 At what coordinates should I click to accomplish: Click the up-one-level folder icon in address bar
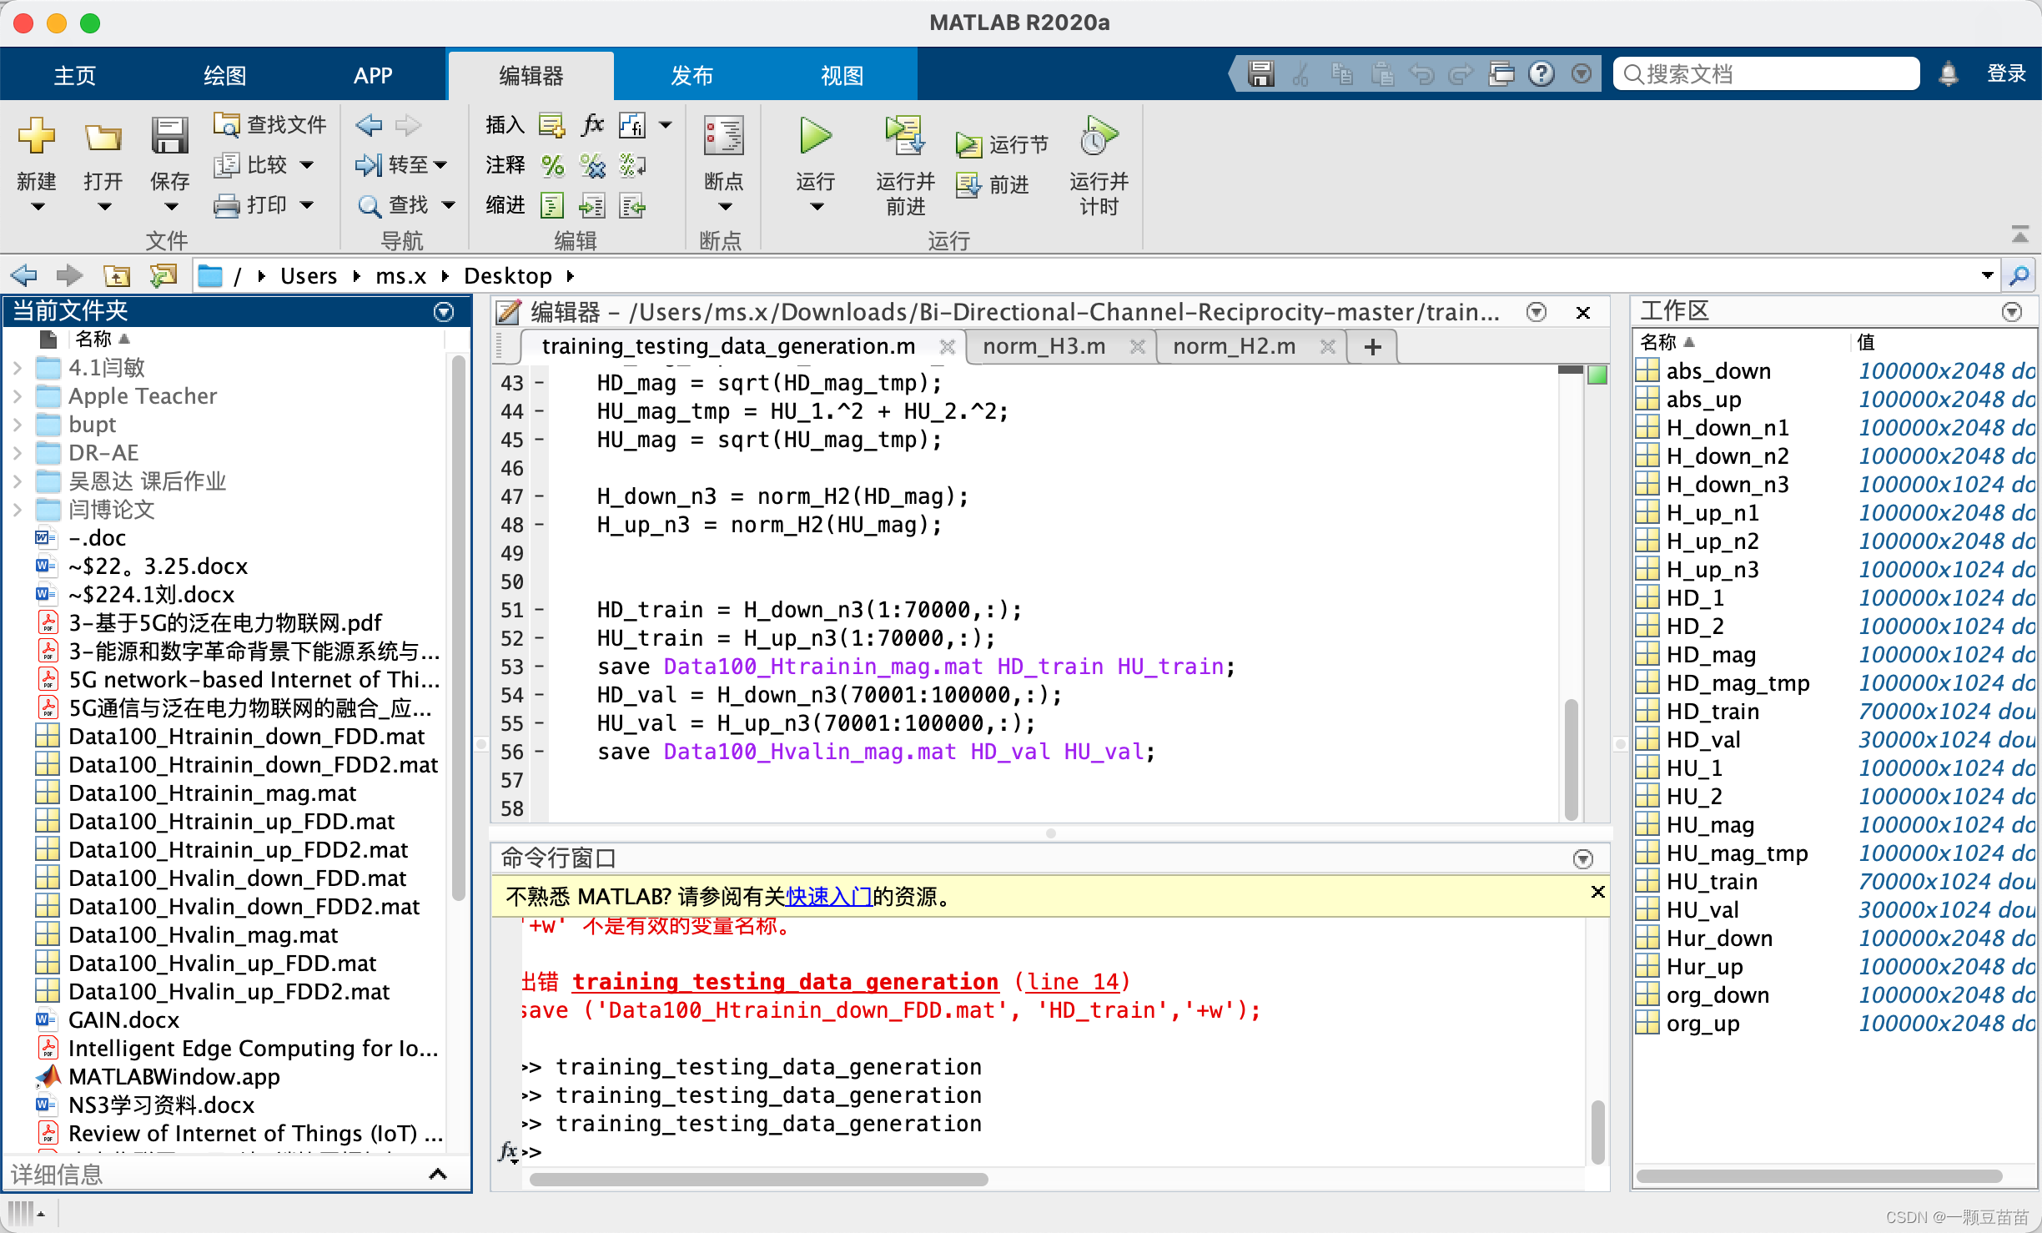point(116,275)
